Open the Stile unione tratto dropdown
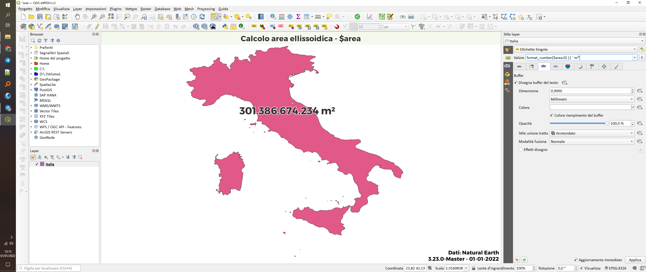The width and height of the screenshot is (646, 272). point(591,133)
